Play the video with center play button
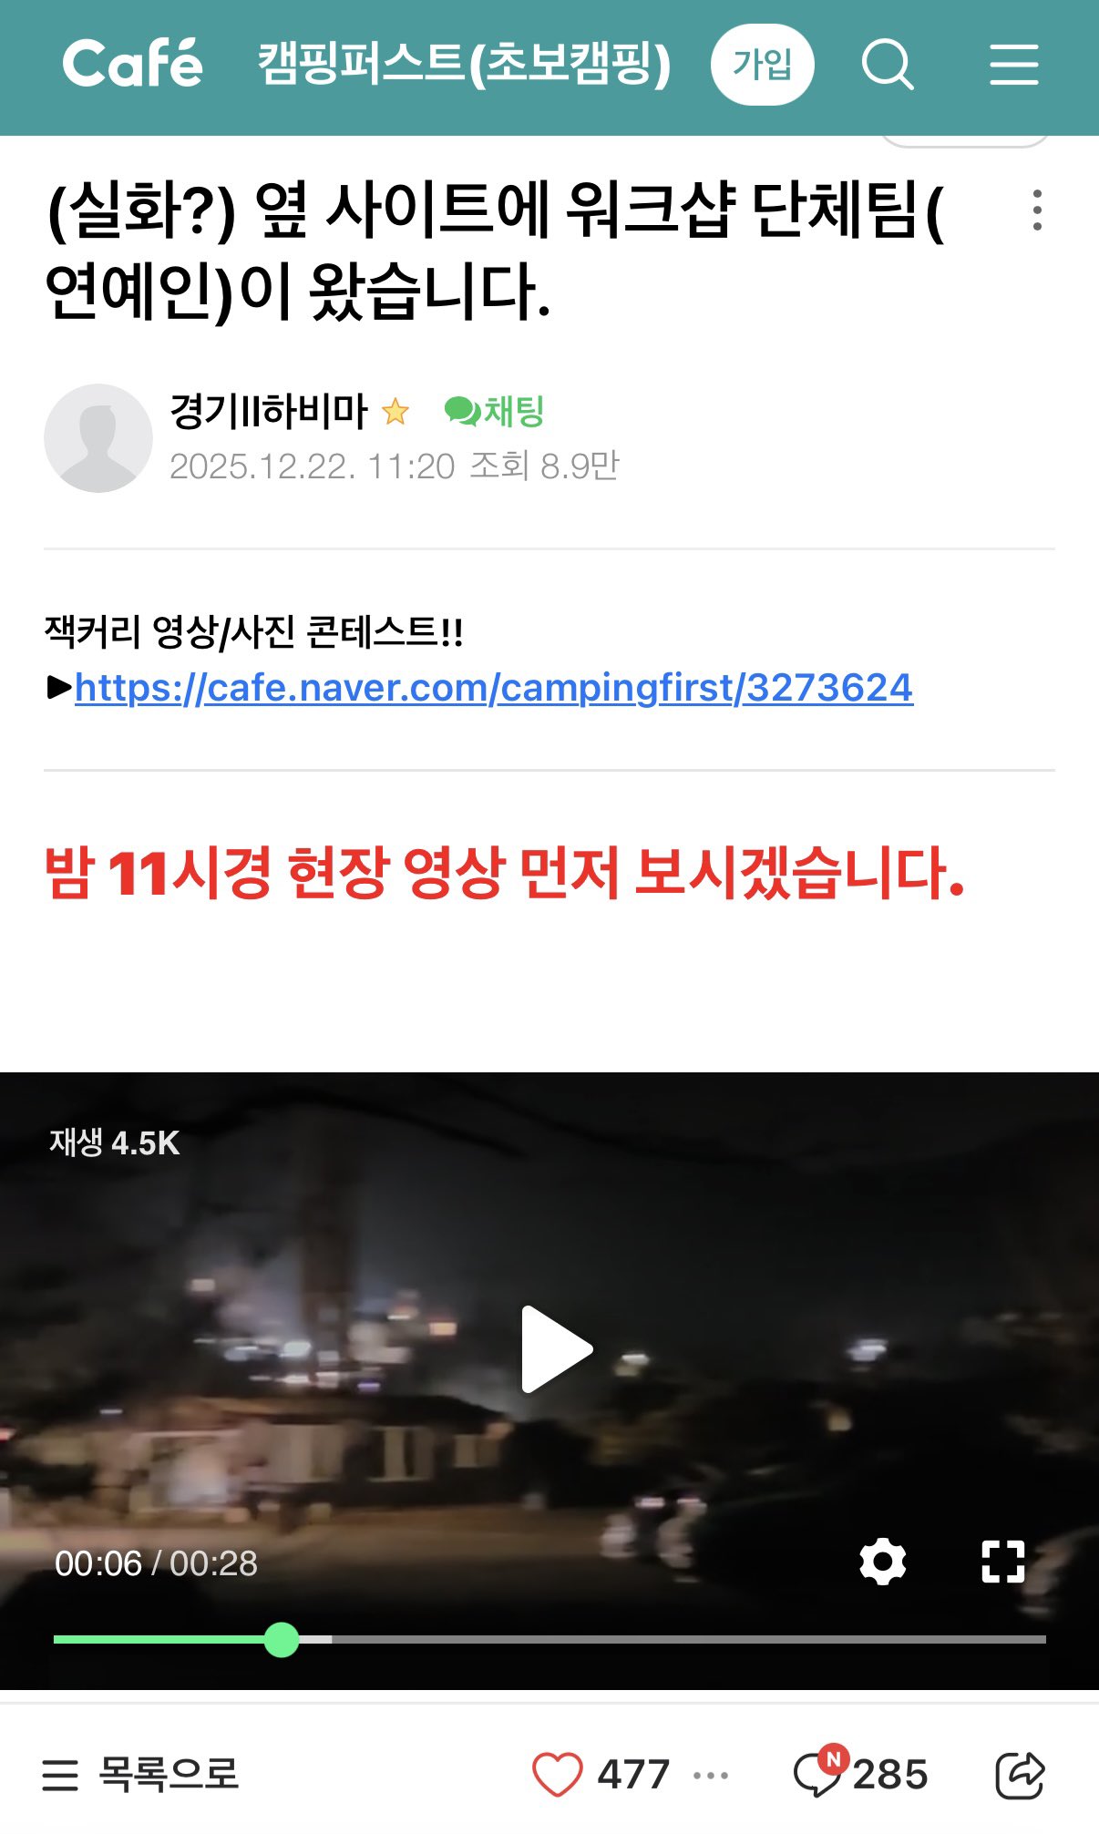 tap(556, 1349)
